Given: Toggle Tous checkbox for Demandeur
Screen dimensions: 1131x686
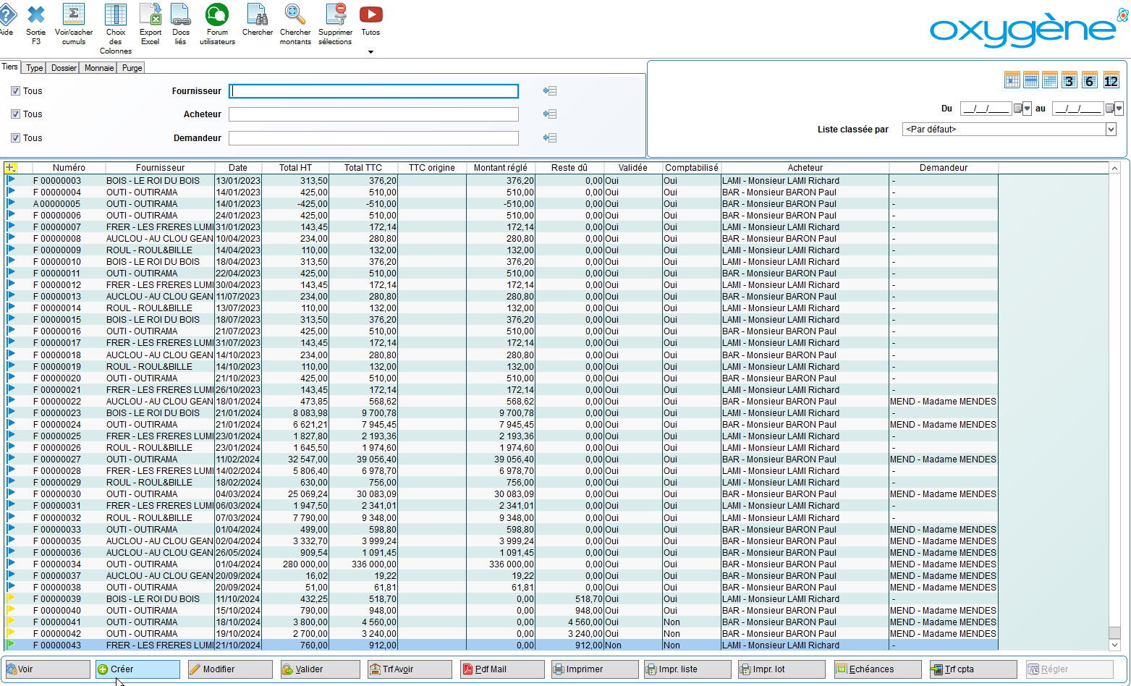Looking at the screenshot, I should (15, 138).
